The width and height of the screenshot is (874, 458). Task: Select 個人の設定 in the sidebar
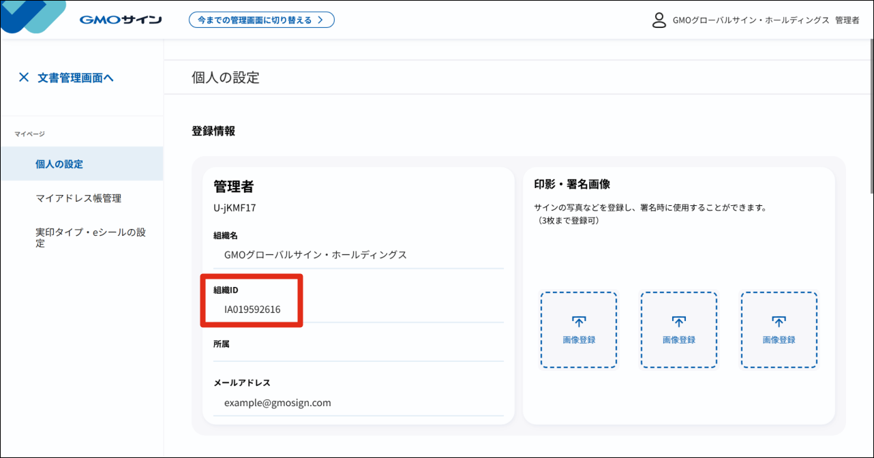82,164
